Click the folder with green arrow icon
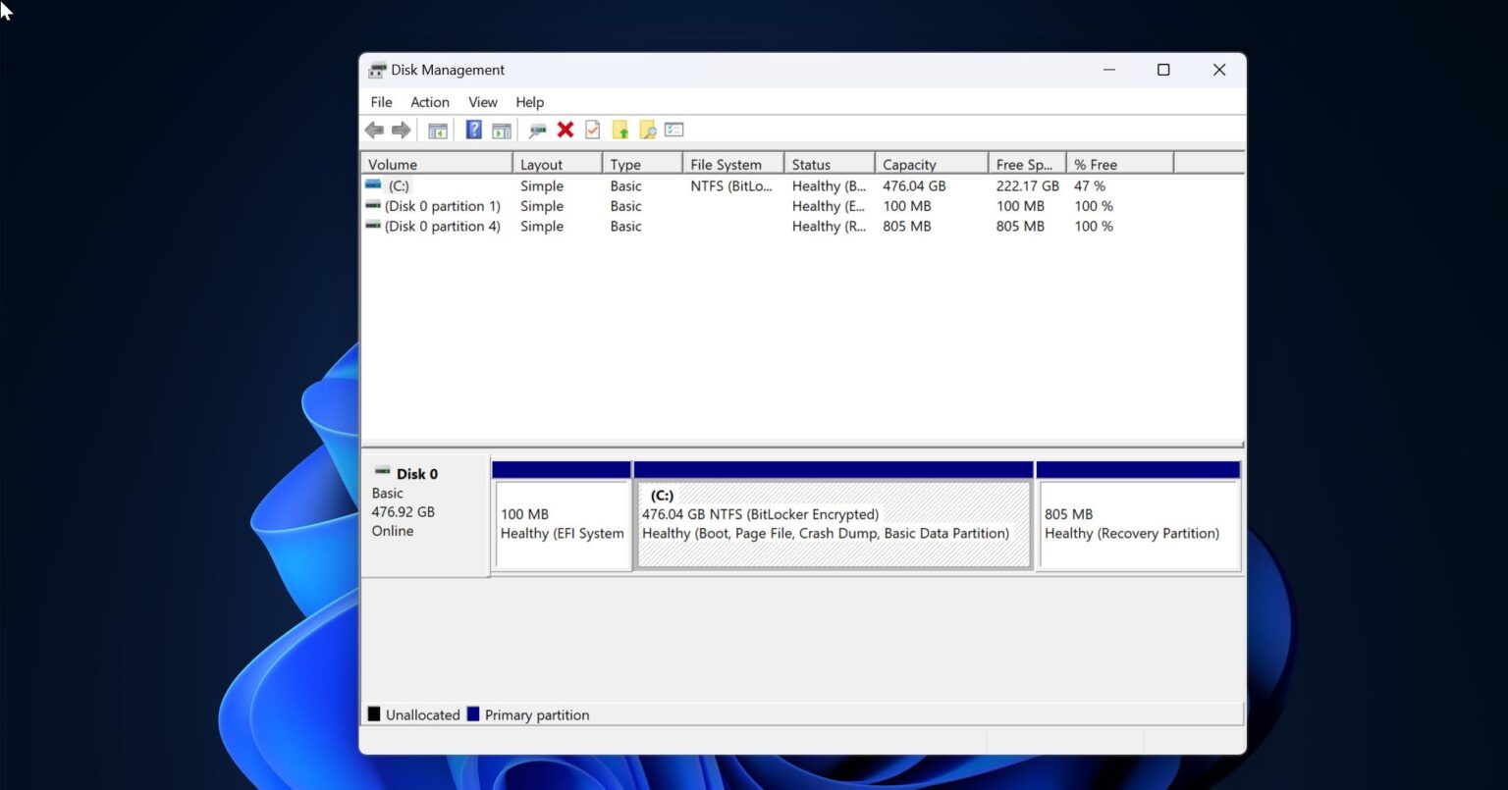Image resolution: width=1508 pixels, height=790 pixels. point(619,130)
